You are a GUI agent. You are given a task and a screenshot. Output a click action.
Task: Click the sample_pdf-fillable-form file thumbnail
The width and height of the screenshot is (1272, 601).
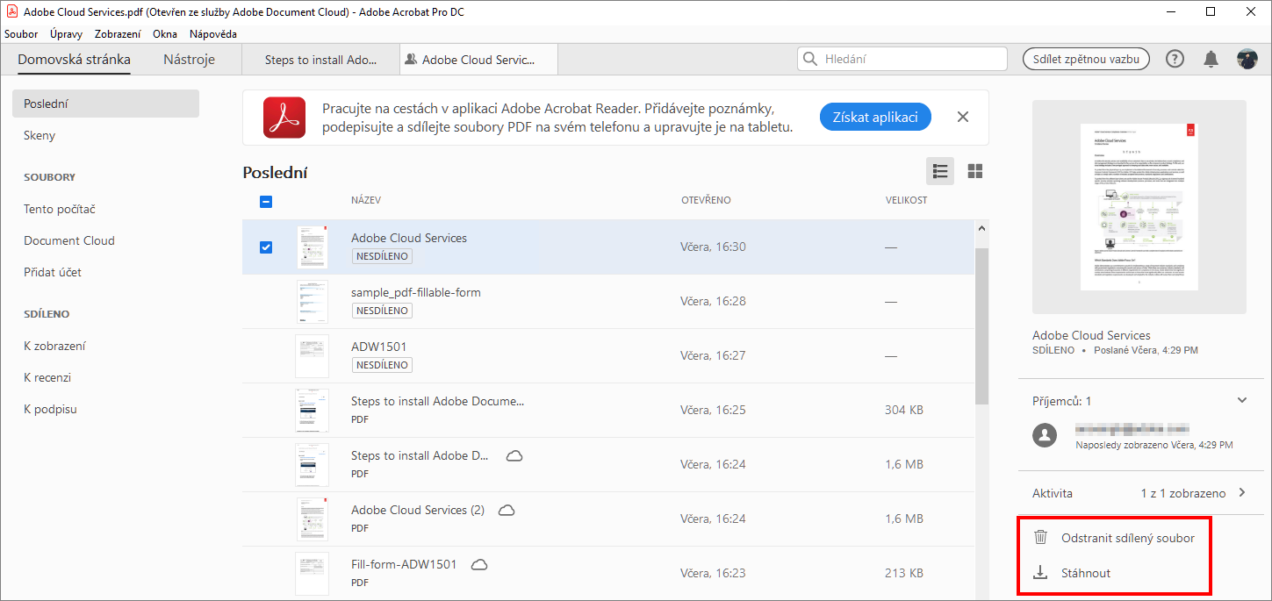tap(312, 302)
